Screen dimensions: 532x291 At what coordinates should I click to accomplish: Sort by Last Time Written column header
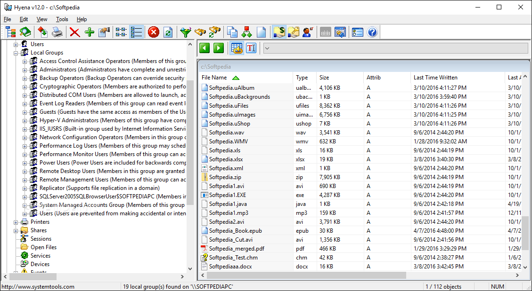click(x=458, y=78)
